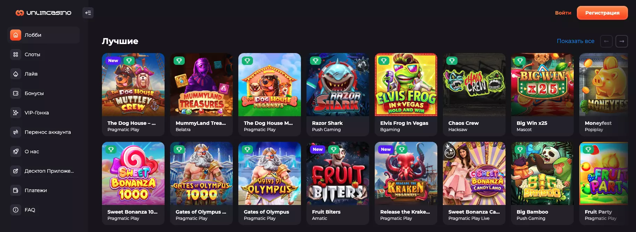This screenshot has height=232, width=636.
Task: Click the Слоты grid icon
Action: coord(16,54)
